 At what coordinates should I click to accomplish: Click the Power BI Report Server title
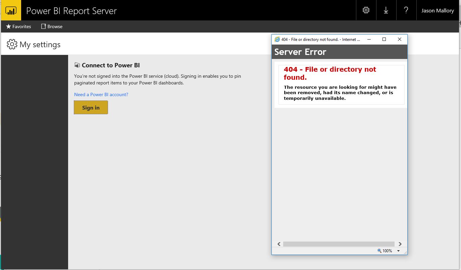pyautogui.click(x=71, y=11)
